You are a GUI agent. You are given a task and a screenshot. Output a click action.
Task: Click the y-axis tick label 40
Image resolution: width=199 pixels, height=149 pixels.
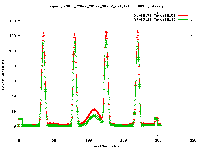(x=14, y=96)
